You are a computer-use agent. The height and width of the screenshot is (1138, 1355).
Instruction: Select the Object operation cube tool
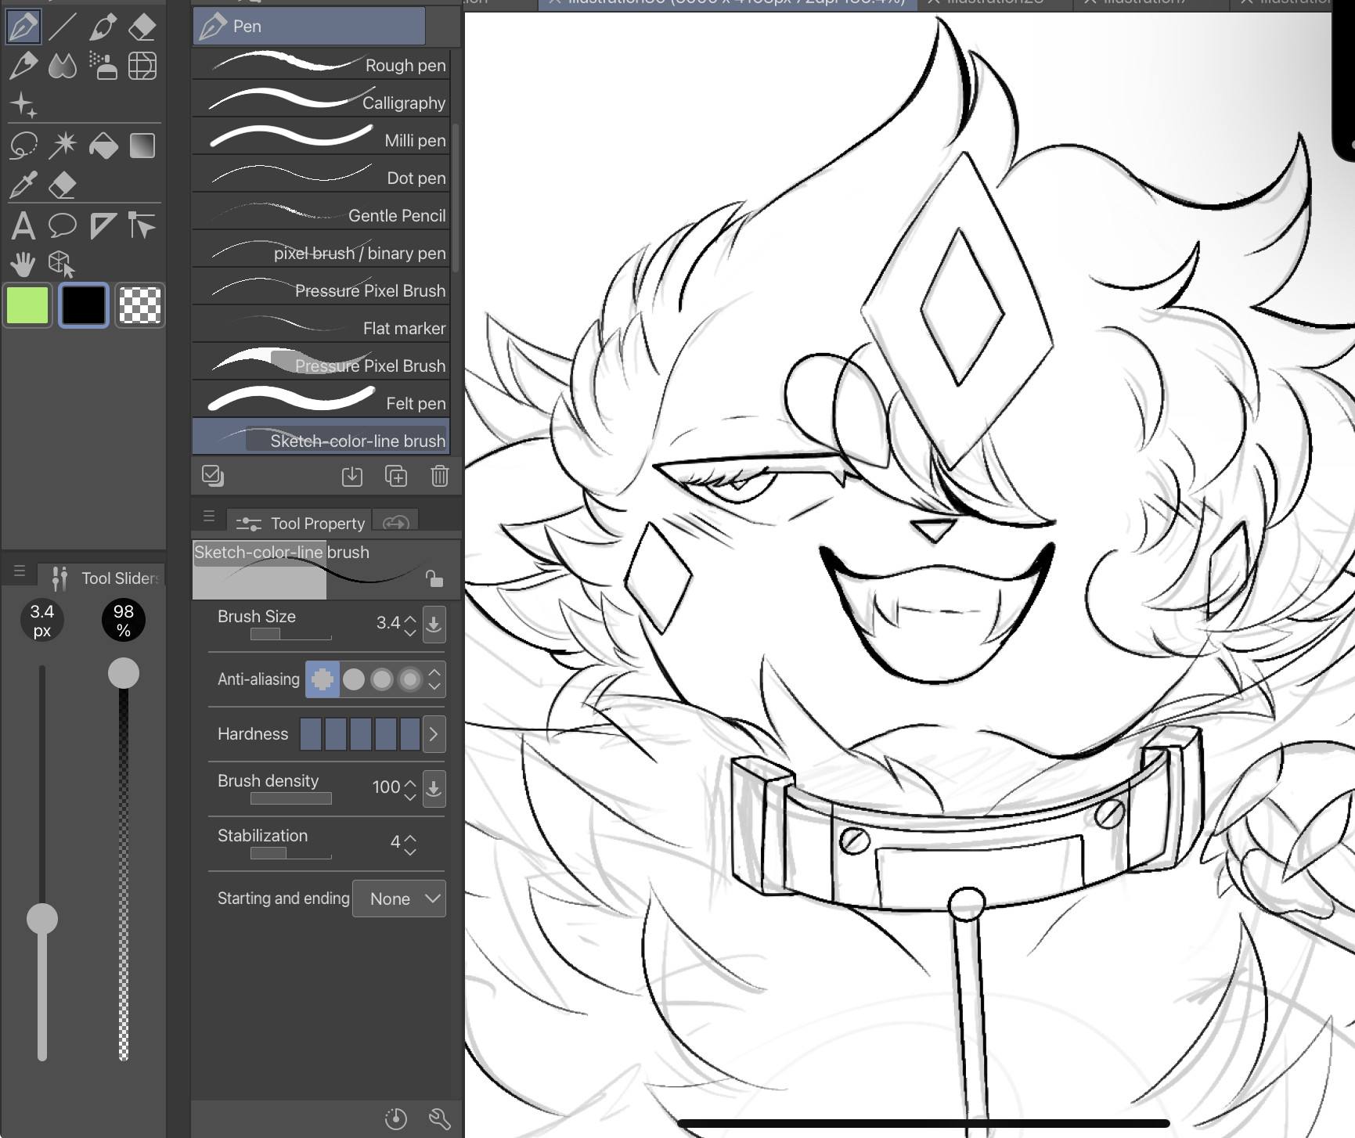point(63,264)
